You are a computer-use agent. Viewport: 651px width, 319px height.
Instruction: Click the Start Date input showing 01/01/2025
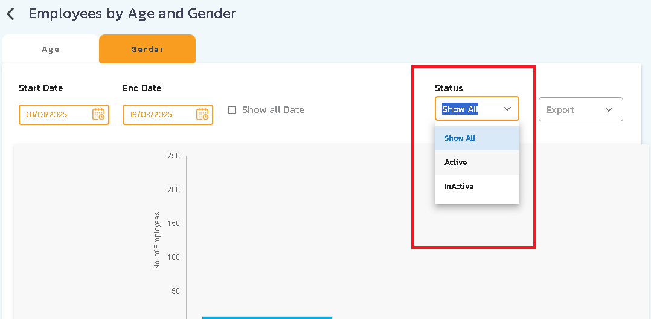coord(54,114)
